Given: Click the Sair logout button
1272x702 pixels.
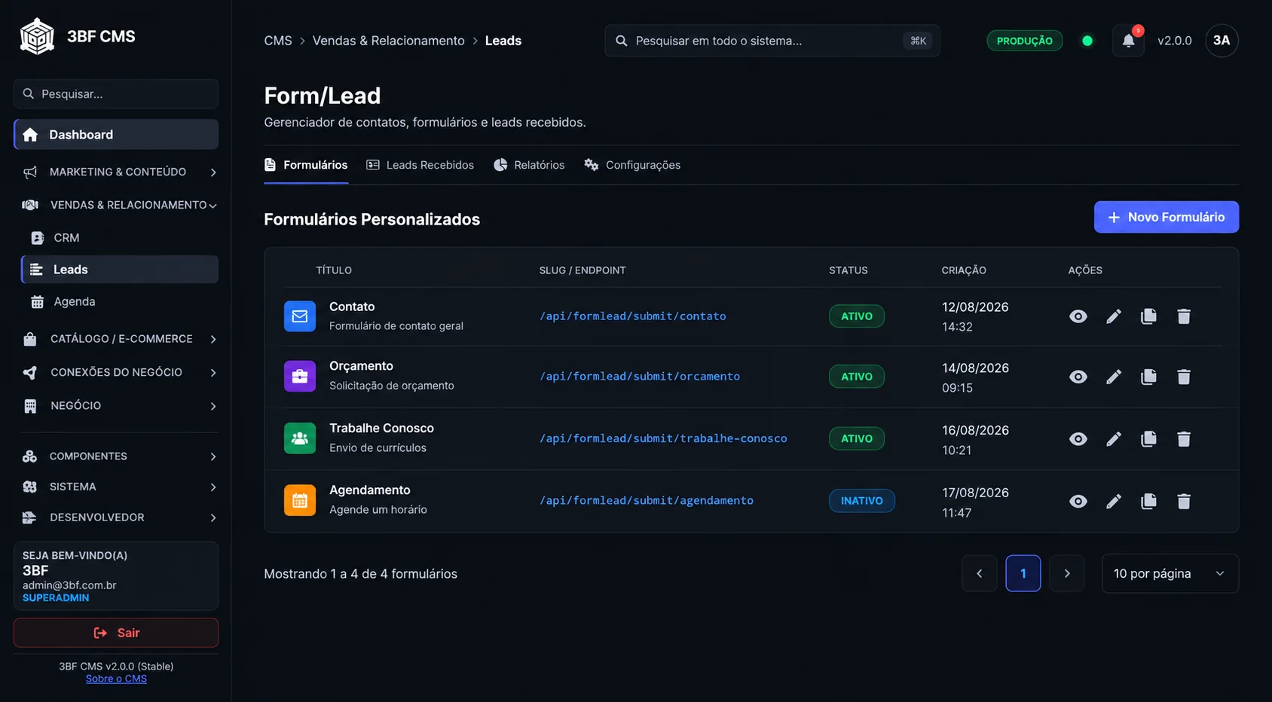Looking at the screenshot, I should pos(116,633).
